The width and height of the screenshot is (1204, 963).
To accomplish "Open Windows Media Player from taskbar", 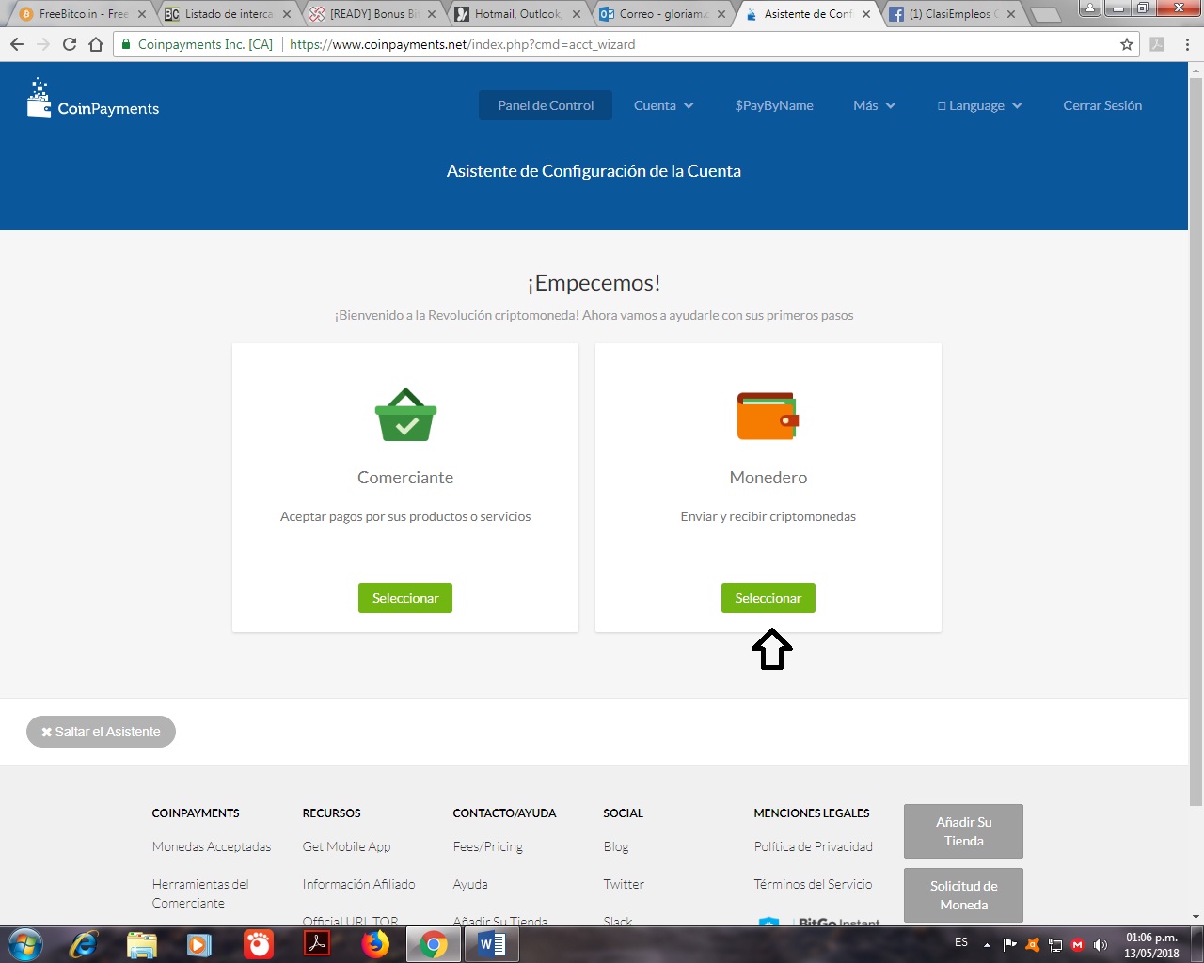I will (x=198, y=944).
